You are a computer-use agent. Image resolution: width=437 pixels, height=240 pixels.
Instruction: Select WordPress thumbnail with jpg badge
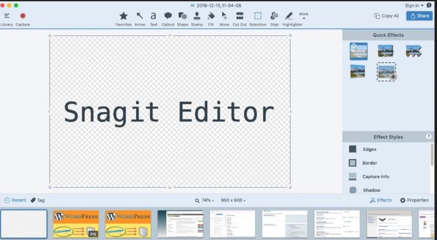(x=76, y=224)
